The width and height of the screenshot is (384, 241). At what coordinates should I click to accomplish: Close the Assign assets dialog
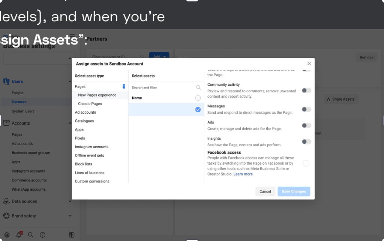[x=309, y=64]
